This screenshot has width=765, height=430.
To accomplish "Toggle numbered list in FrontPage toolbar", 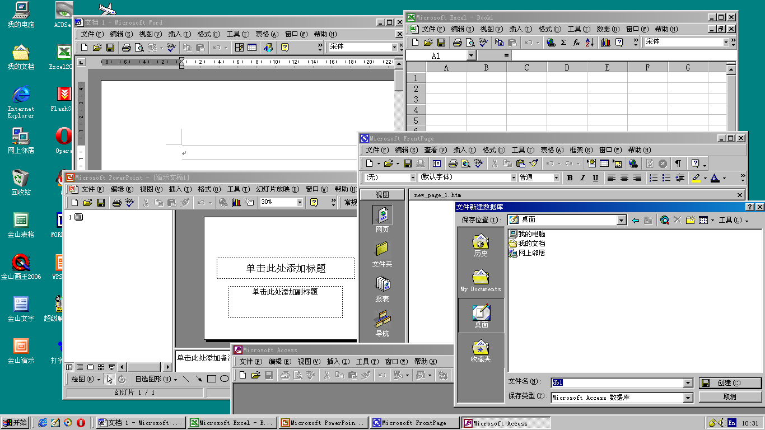I will (x=653, y=178).
